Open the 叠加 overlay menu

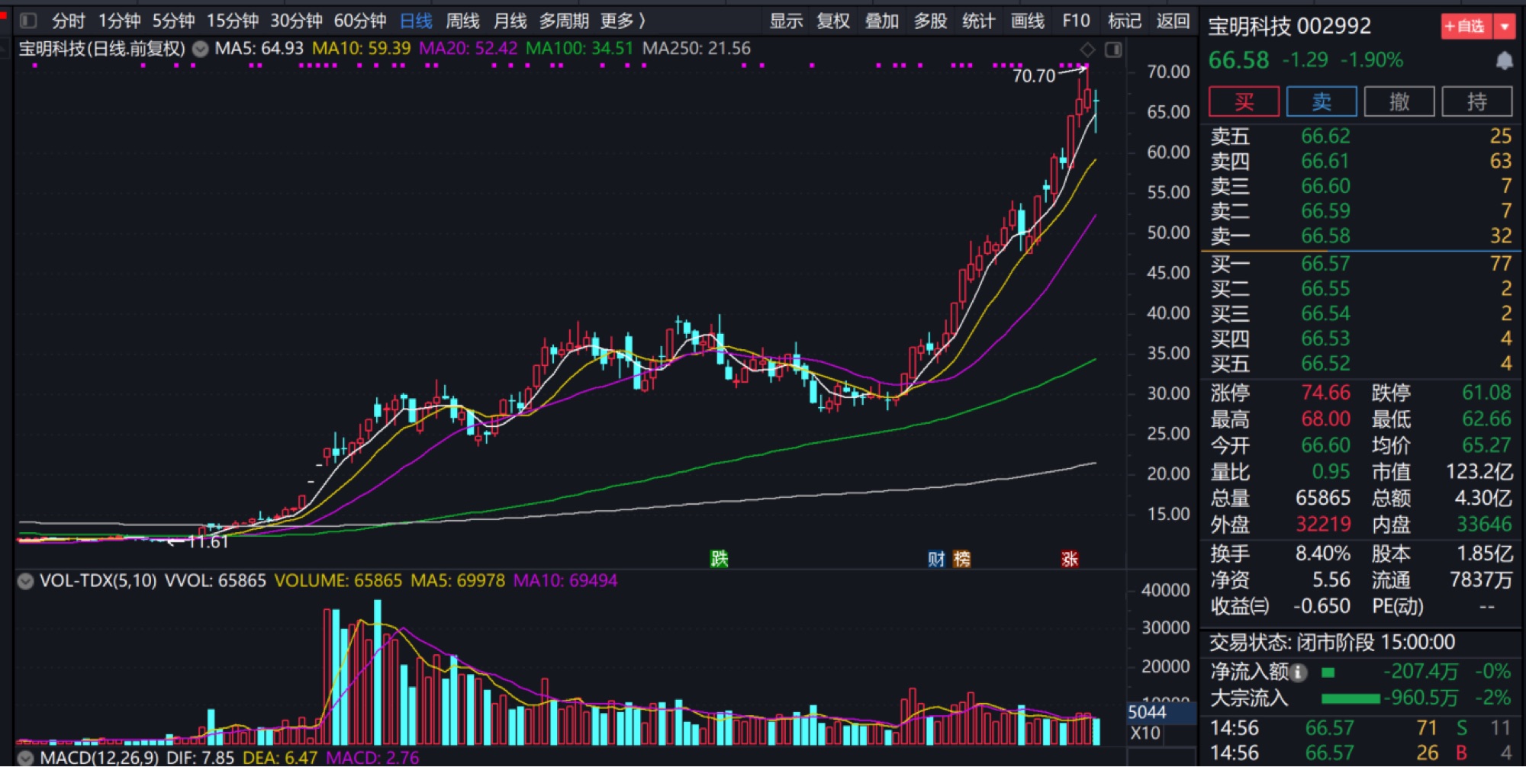point(882,21)
